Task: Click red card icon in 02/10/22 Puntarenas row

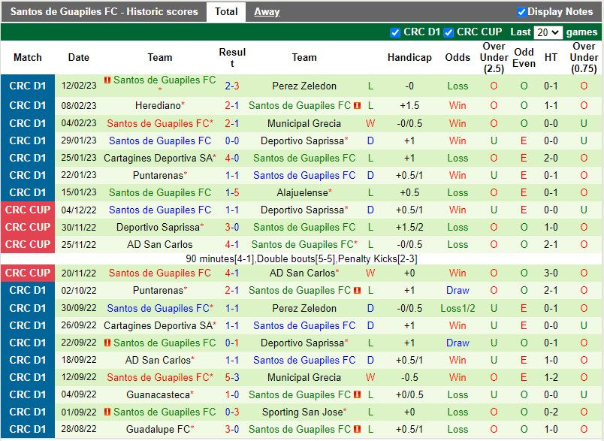Action: click(x=357, y=290)
